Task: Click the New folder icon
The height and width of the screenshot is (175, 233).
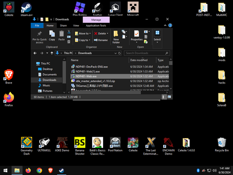Action: [116, 34]
